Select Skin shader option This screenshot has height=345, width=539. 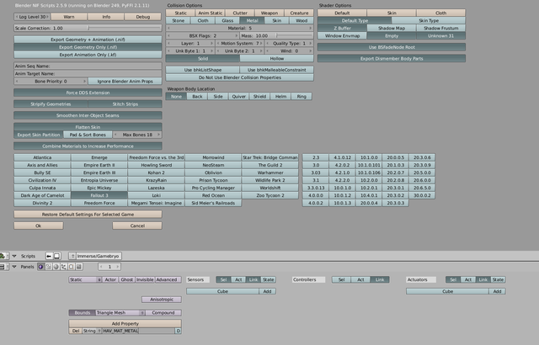tap(392, 13)
